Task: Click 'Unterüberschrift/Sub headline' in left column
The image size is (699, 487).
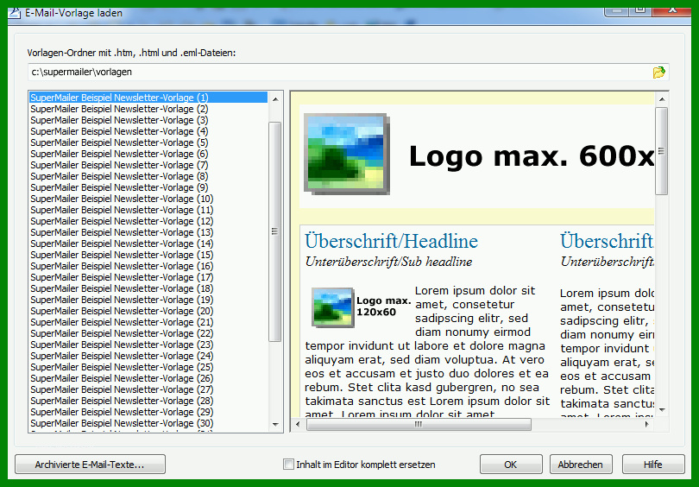Action: pyautogui.click(x=388, y=262)
